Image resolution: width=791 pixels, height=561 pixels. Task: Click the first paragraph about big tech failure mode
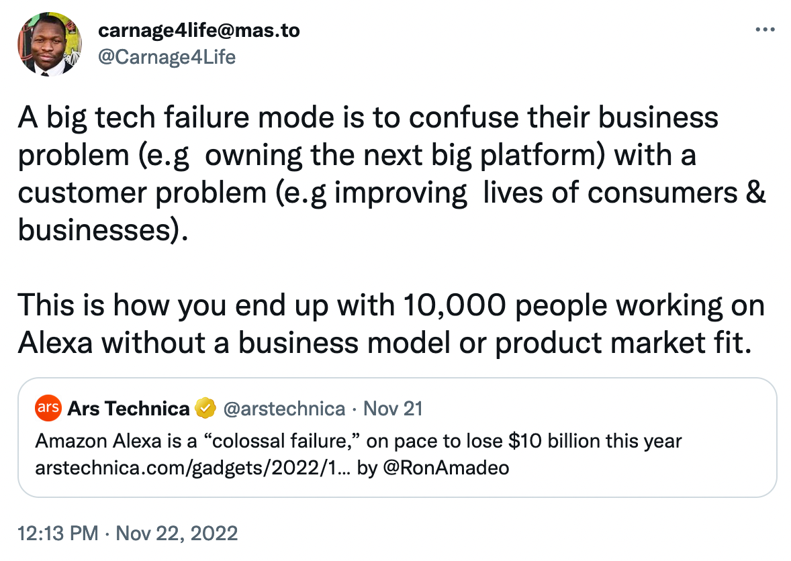[x=391, y=174]
